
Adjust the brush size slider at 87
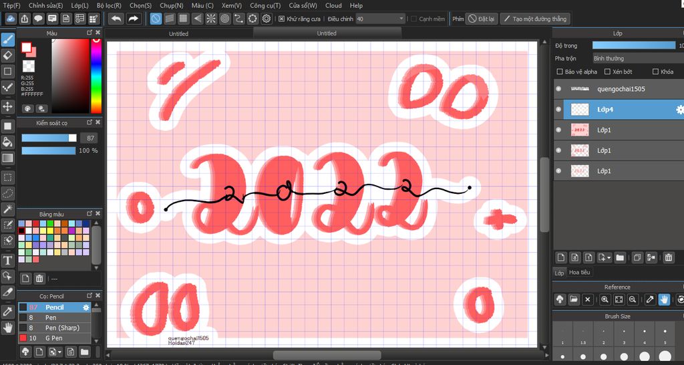49,138
